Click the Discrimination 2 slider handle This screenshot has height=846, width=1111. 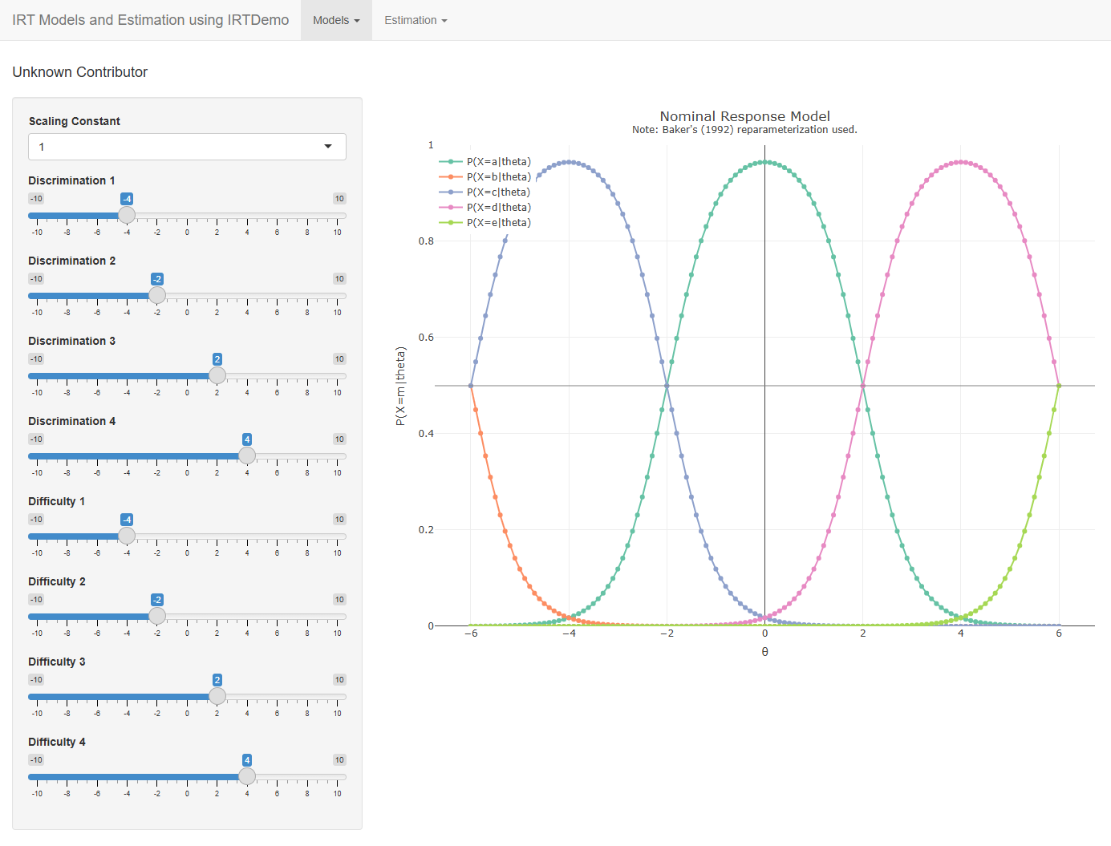(x=157, y=295)
